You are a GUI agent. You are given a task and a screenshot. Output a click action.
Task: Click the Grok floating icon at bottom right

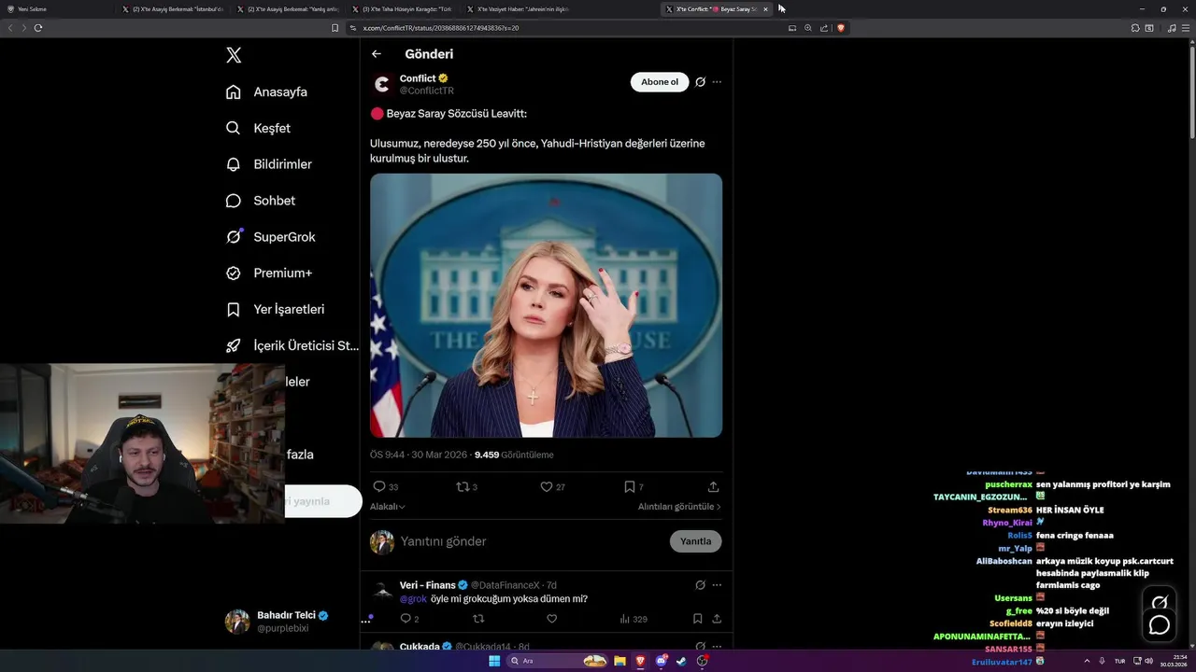[x=1160, y=602]
